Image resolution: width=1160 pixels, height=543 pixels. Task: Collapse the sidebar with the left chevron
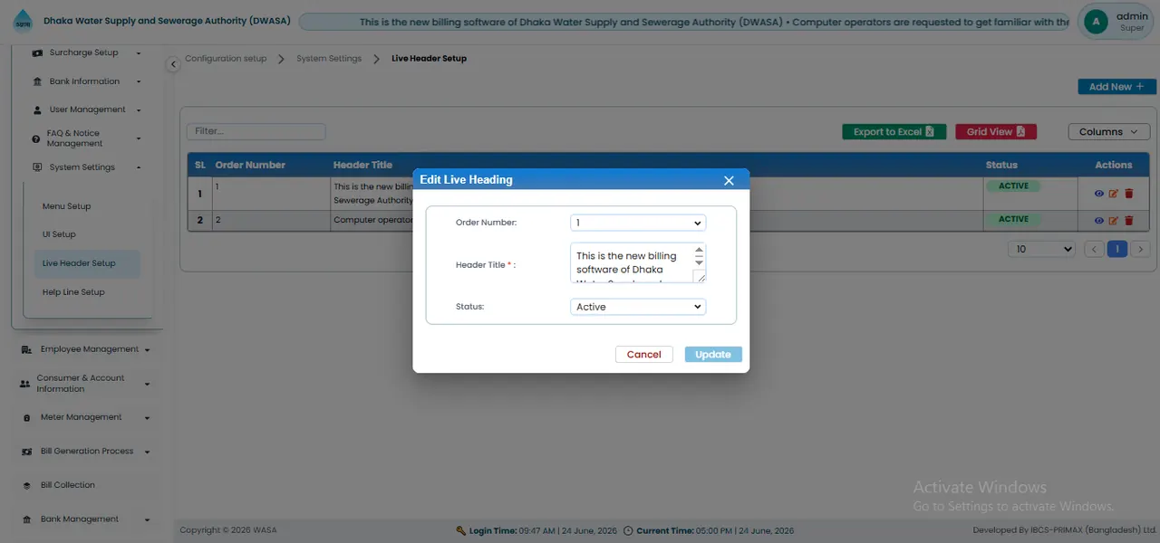(x=172, y=63)
